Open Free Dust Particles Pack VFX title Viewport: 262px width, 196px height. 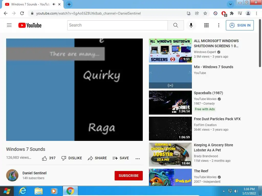(x=217, y=119)
